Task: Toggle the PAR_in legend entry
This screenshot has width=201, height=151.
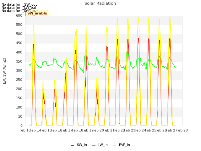Action: 121,145
